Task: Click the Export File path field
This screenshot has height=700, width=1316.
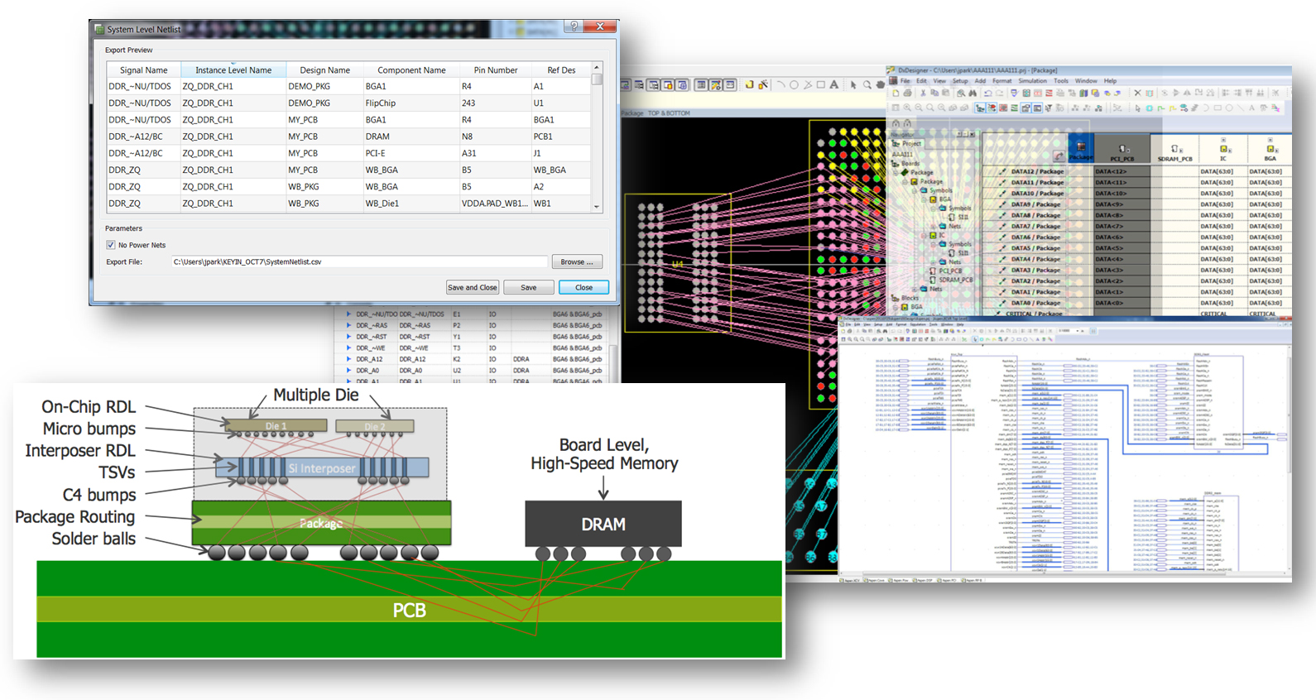Action: pyautogui.click(x=359, y=261)
